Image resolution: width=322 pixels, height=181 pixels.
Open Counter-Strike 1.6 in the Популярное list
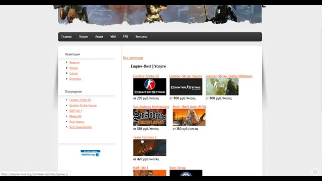(x=80, y=100)
